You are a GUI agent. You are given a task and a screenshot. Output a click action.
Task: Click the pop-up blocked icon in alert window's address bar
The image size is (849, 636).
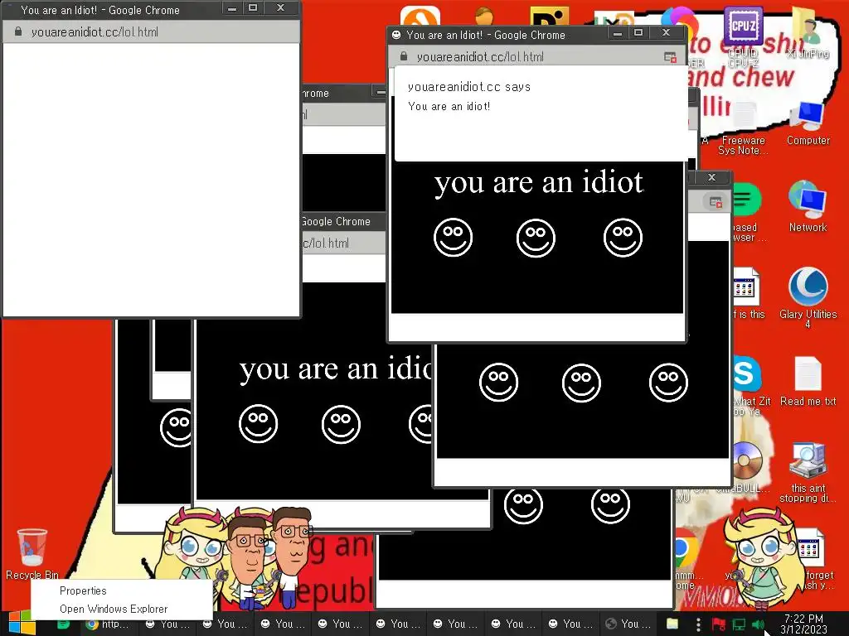point(670,57)
